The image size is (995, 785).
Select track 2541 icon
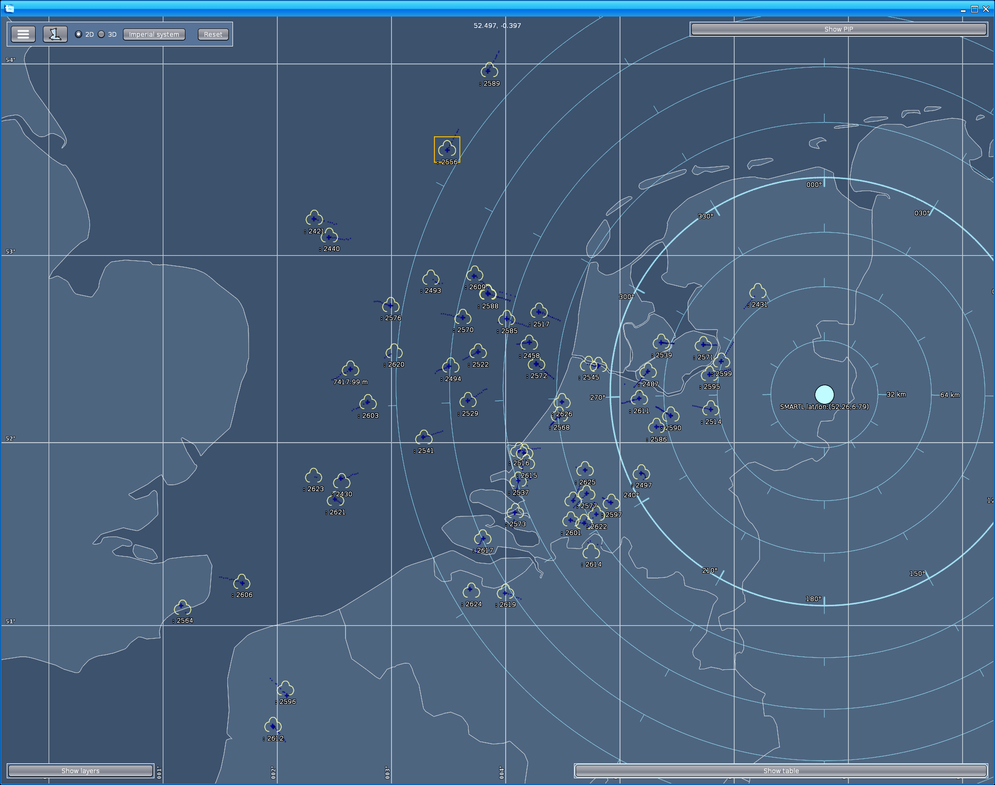click(424, 438)
